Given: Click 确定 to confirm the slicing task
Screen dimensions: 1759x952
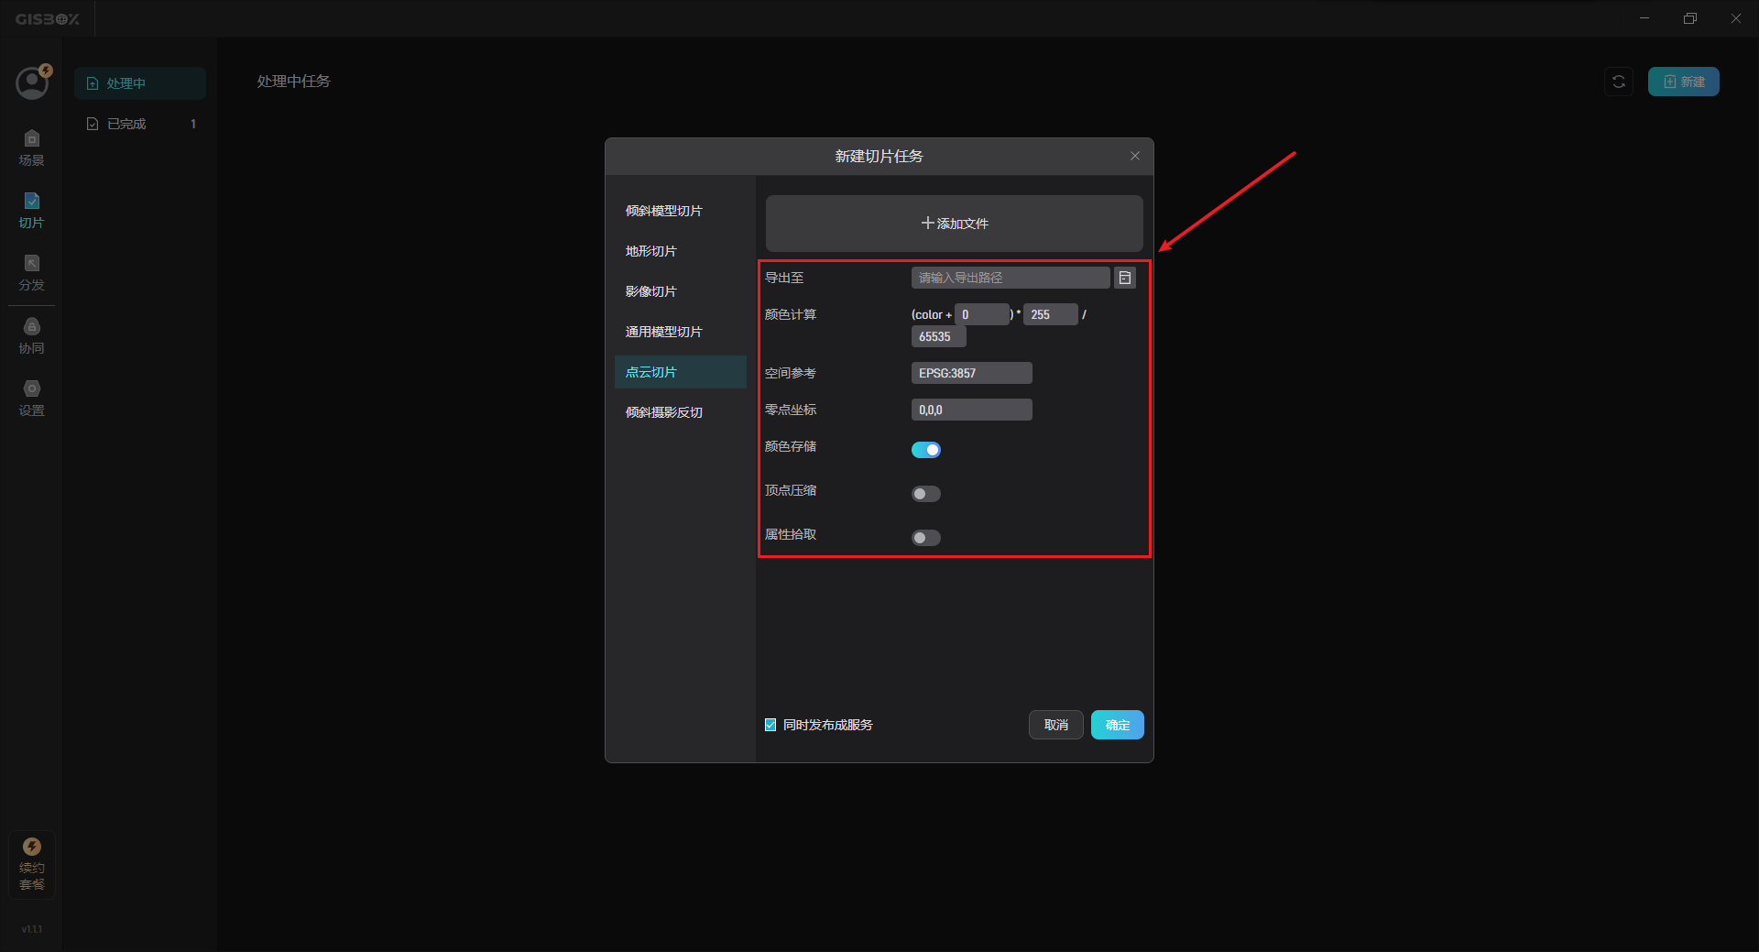Looking at the screenshot, I should [1117, 725].
